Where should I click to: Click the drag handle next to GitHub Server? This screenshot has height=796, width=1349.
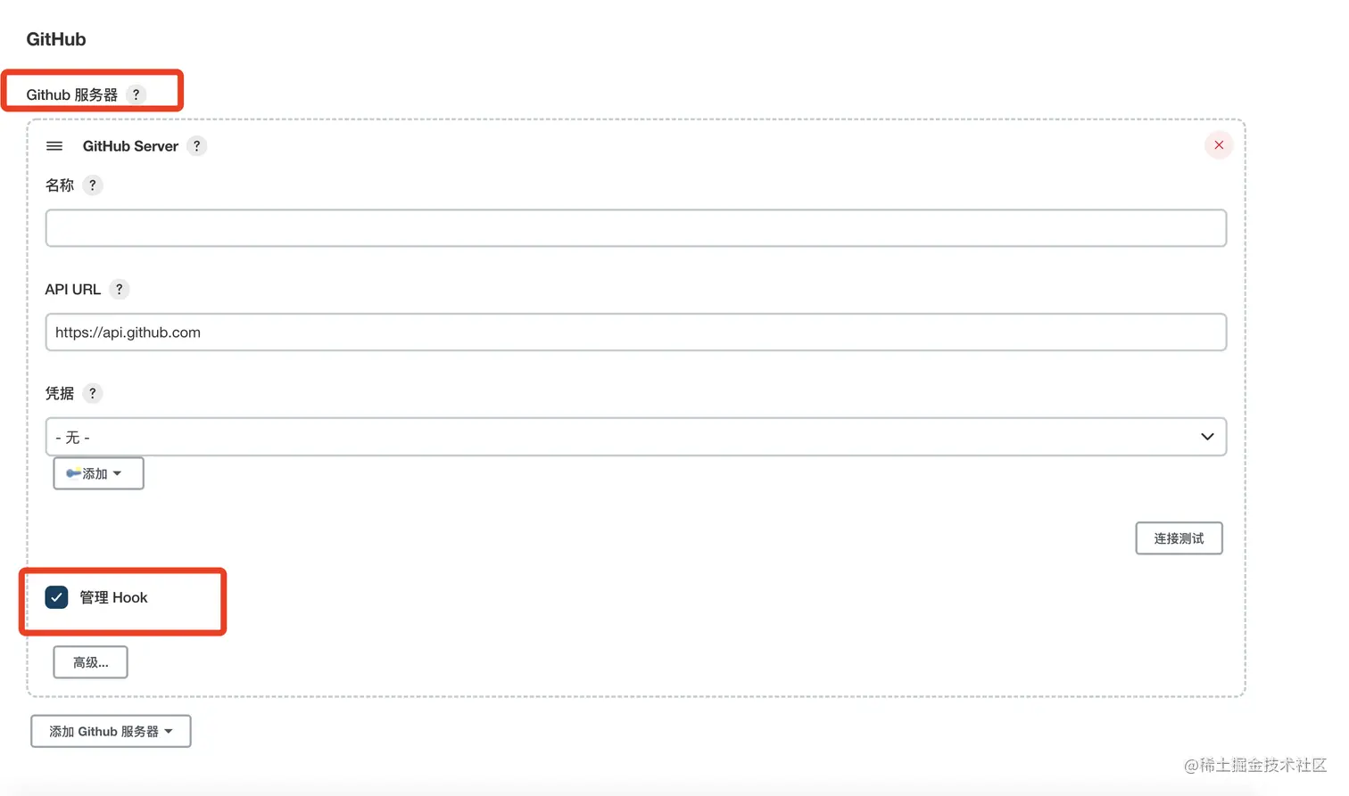(54, 145)
